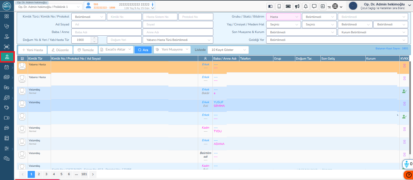Increase the birth year 1900 stepper
The image size is (413, 180).
pos(94,38)
